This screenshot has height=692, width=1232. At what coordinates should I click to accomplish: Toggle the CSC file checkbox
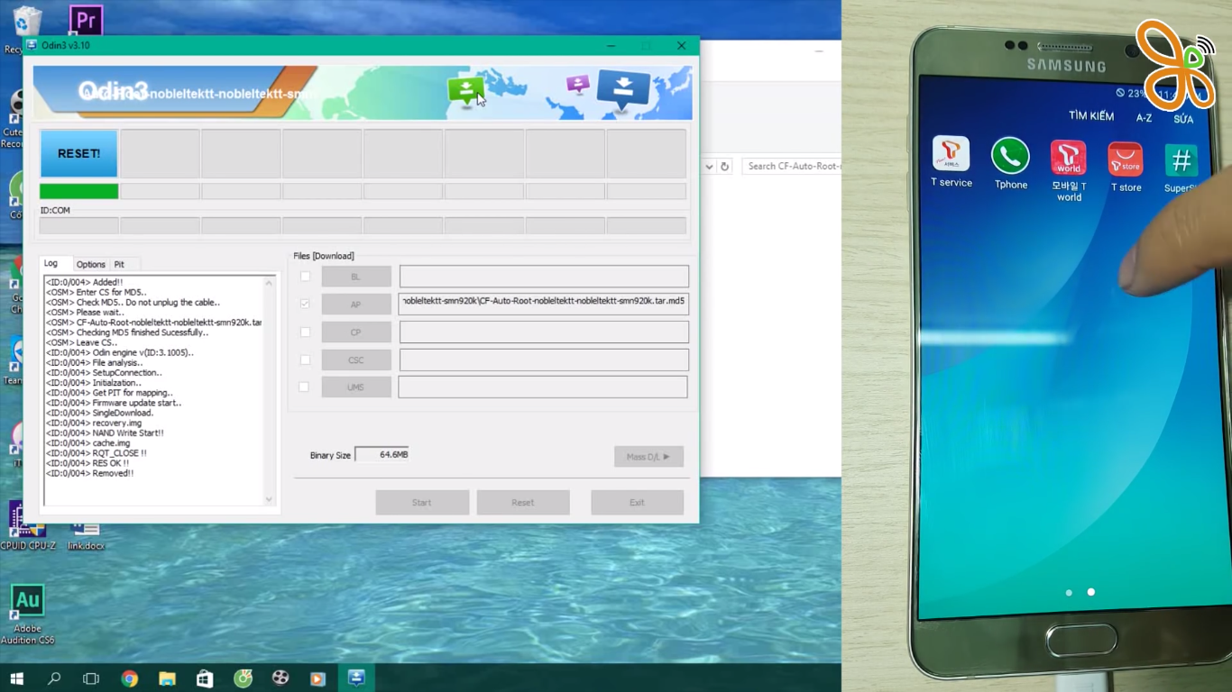click(305, 360)
